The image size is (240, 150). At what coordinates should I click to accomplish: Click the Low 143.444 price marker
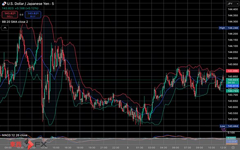click(229, 126)
